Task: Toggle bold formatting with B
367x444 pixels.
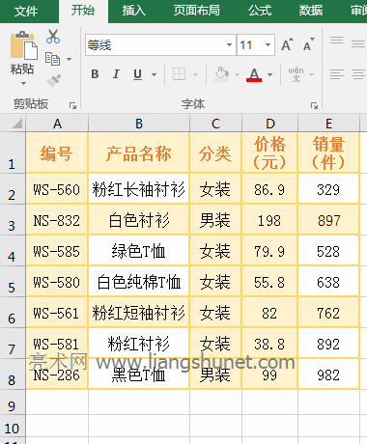Action: click(95, 74)
